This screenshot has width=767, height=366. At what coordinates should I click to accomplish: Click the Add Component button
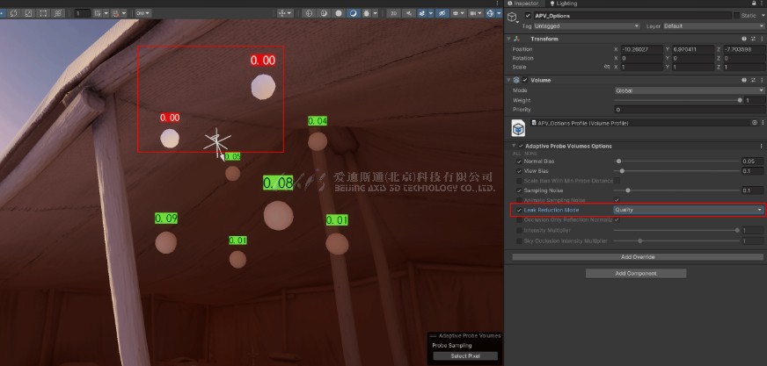click(x=636, y=274)
